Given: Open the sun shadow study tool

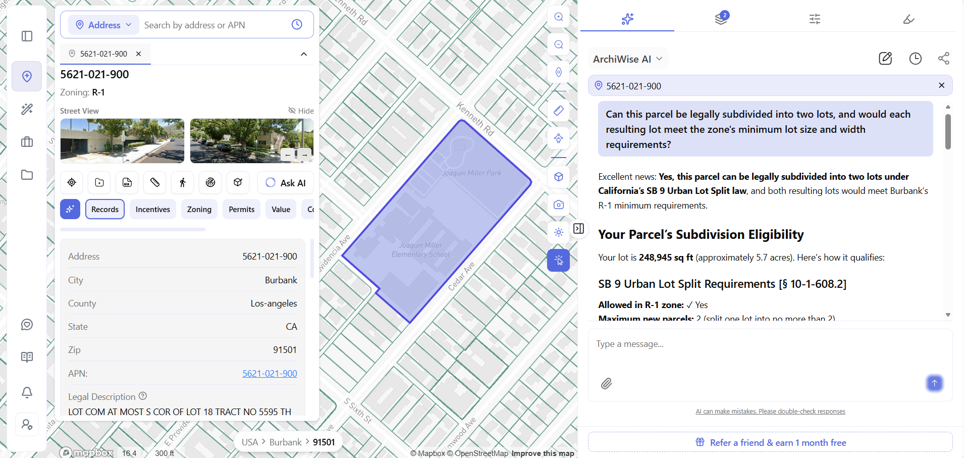Looking at the screenshot, I should (x=559, y=233).
